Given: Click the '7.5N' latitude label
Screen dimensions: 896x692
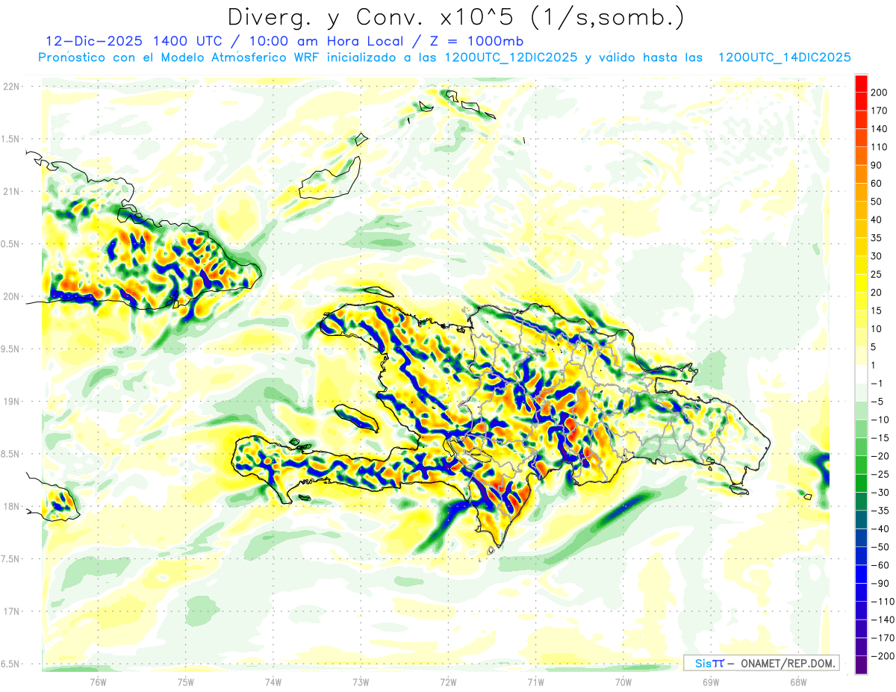Looking at the screenshot, I should pos(10,559).
